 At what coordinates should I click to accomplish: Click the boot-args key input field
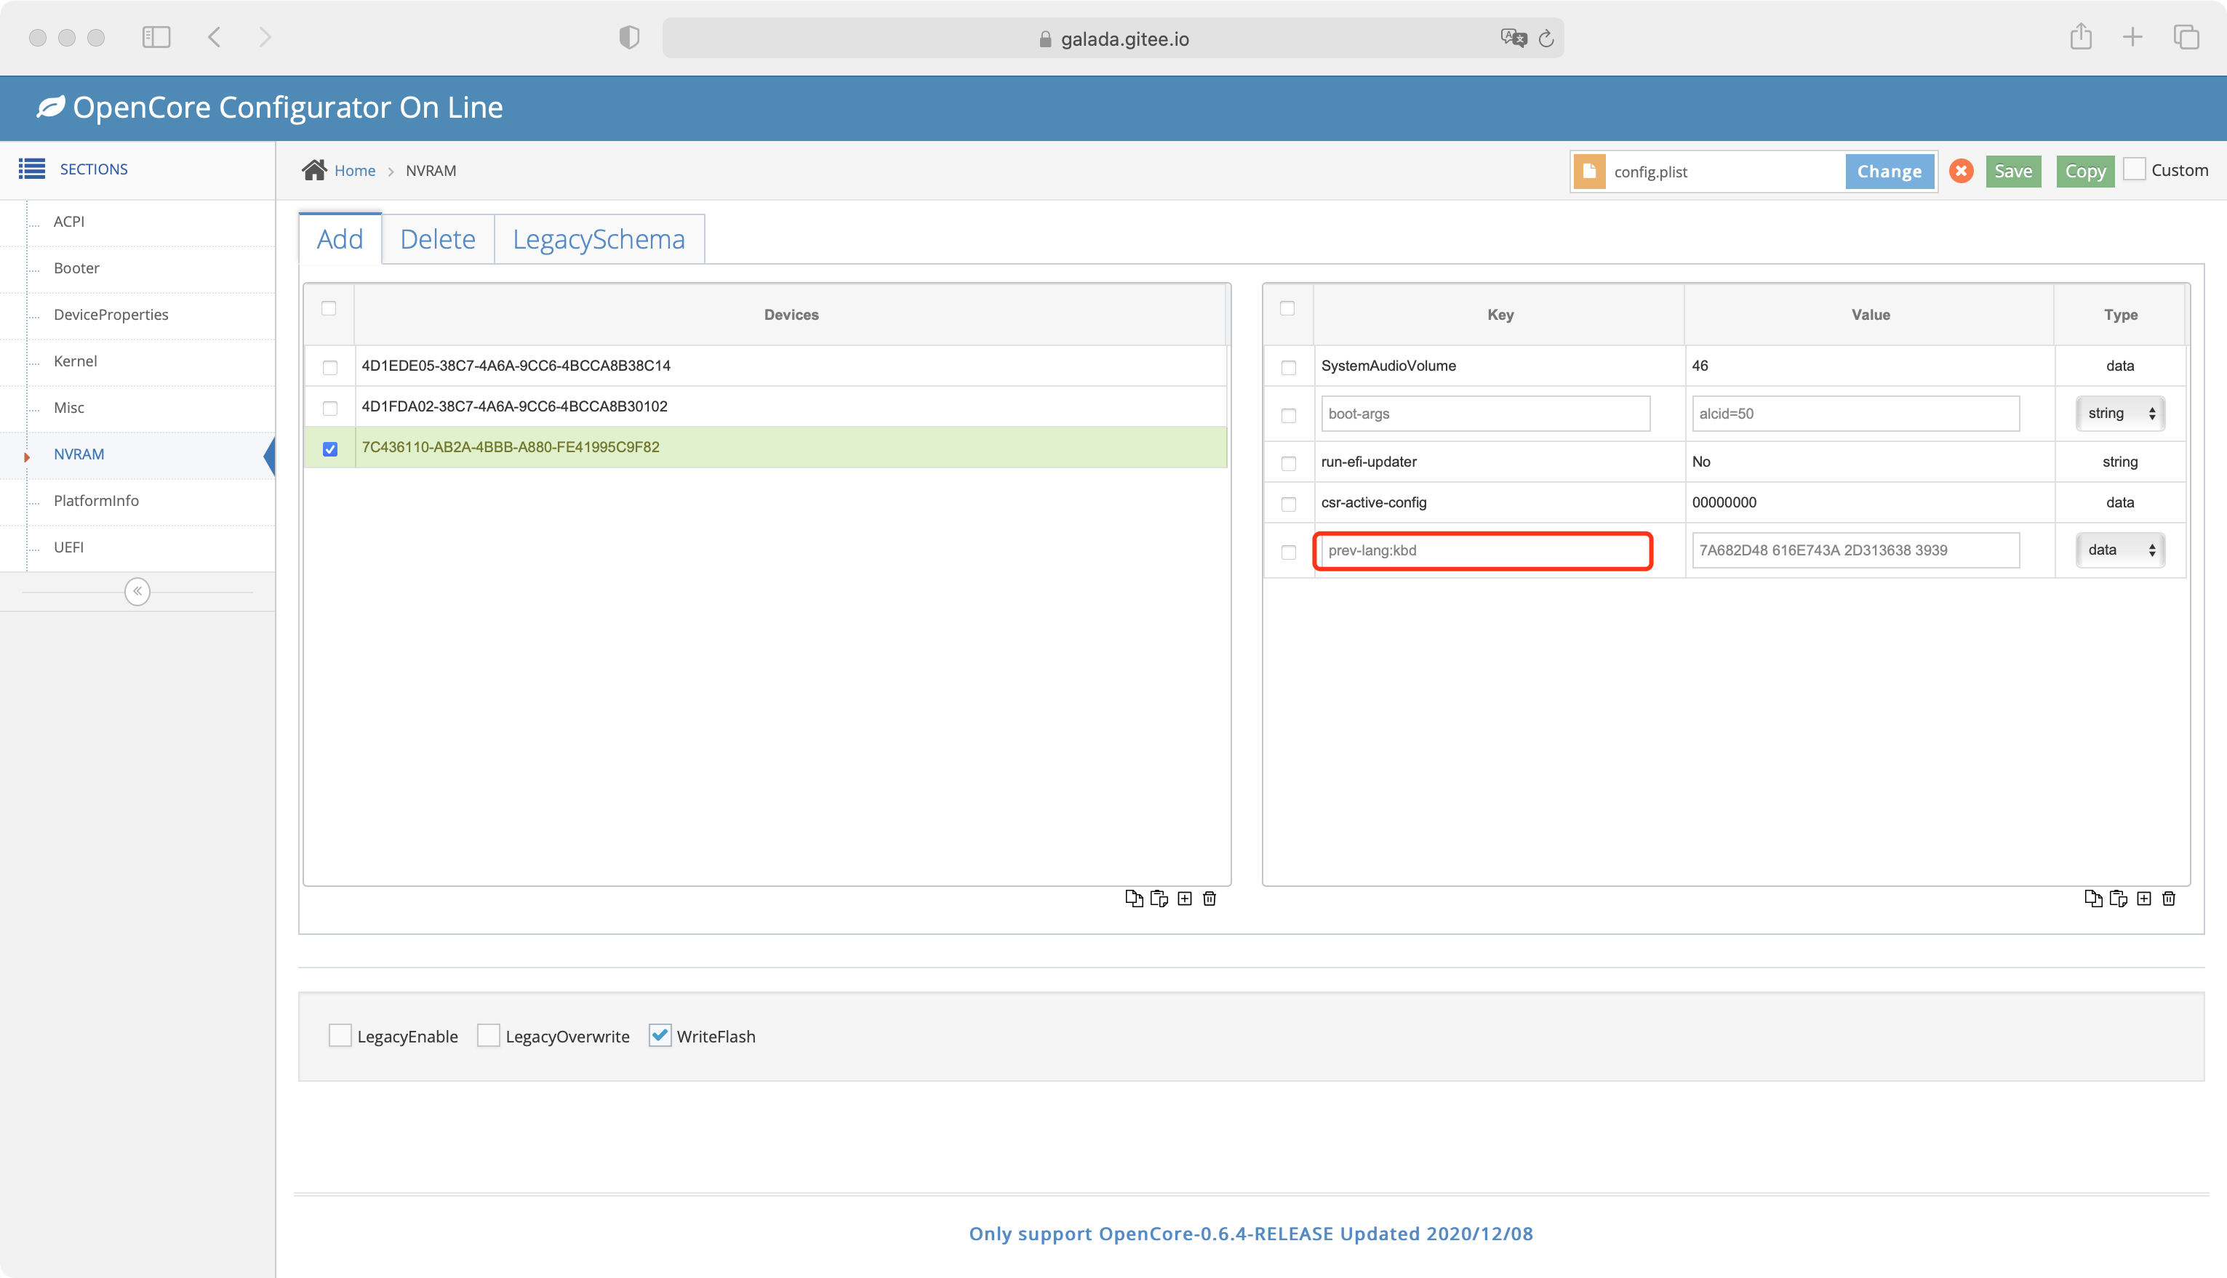(x=1485, y=414)
